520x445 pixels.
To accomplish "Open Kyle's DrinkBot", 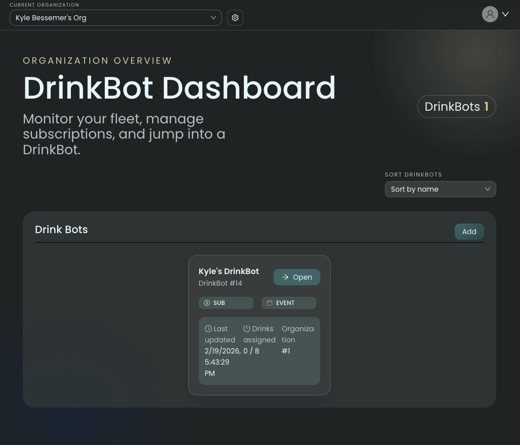I will point(297,277).
